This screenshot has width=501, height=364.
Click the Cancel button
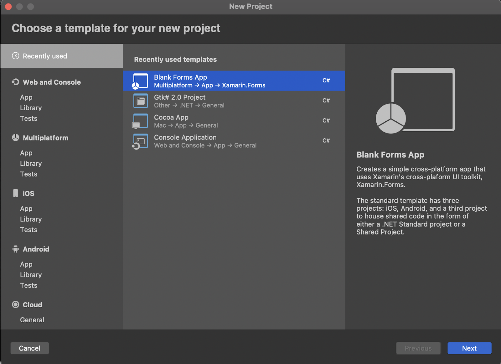(x=30, y=348)
